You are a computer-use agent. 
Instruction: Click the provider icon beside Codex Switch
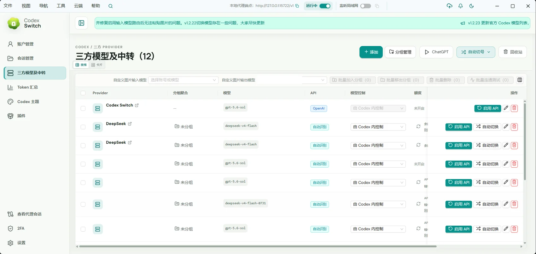98,108
